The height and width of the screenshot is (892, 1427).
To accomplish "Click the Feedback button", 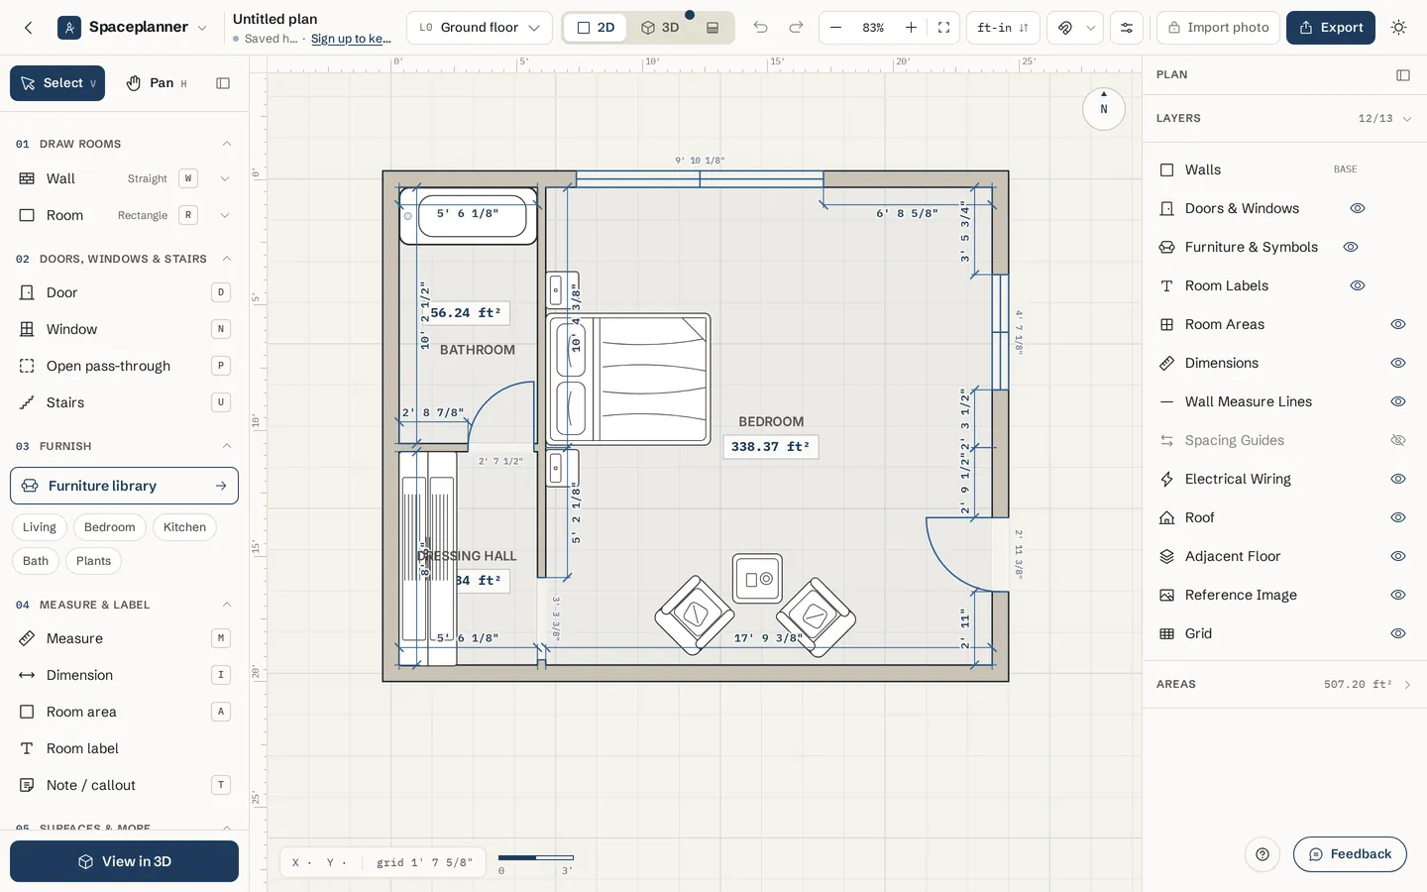I will 1350,854.
